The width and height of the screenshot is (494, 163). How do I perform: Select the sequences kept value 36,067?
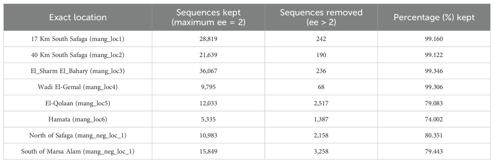208,71
